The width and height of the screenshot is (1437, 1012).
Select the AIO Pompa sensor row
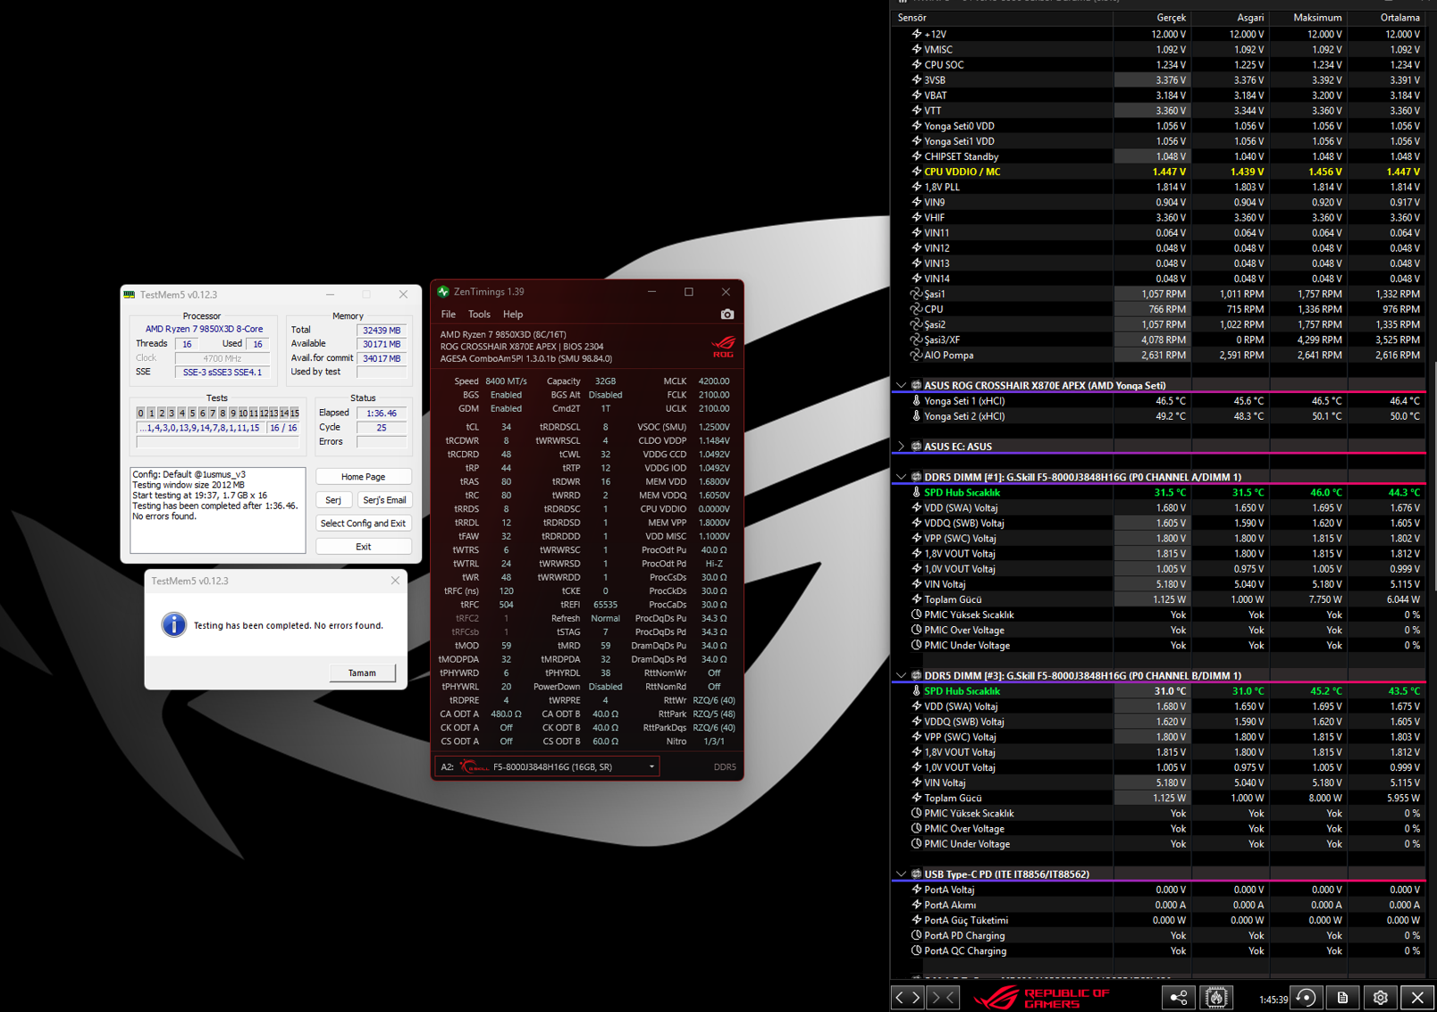point(1158,355)
